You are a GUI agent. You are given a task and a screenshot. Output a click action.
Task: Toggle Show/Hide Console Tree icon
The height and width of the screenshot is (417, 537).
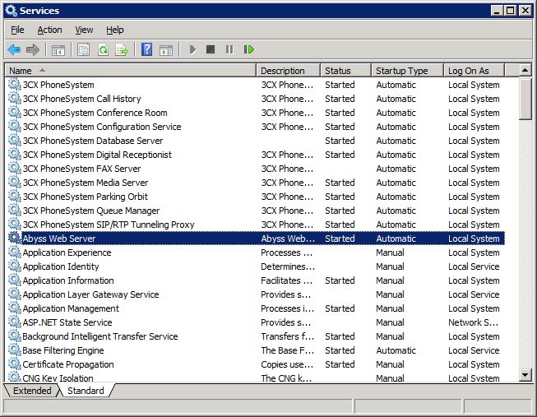[58, 50]
